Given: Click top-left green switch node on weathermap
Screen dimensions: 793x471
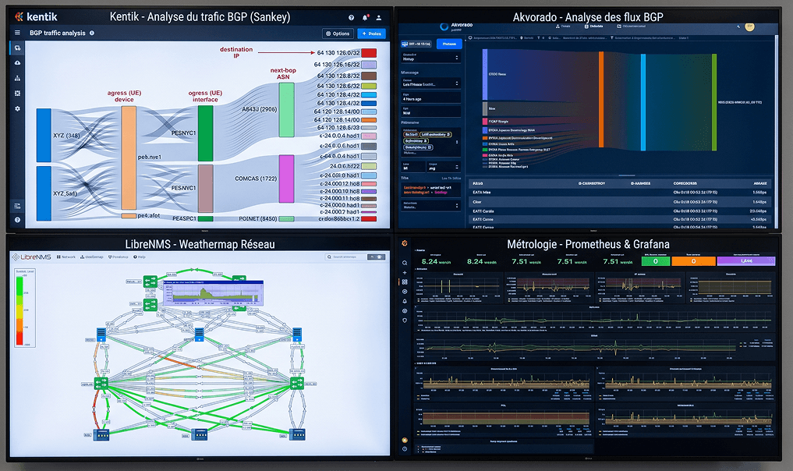Looking at the screenshot, I should pos(150,282).
